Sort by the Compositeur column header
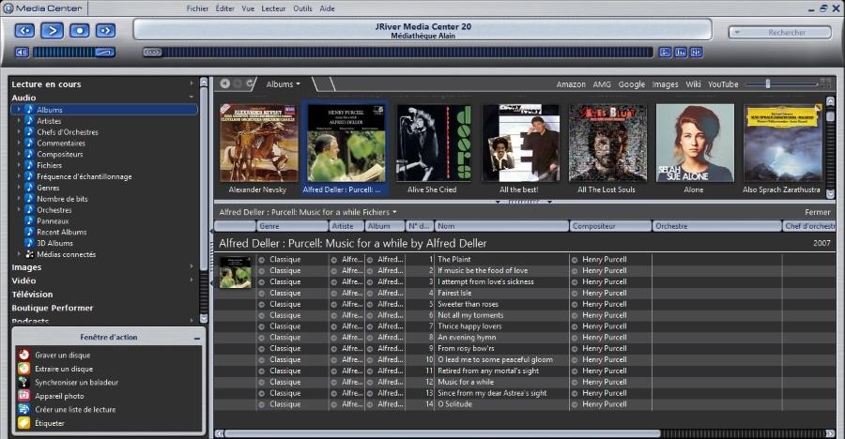Screen dimensions: 845x439 point(610,226)
